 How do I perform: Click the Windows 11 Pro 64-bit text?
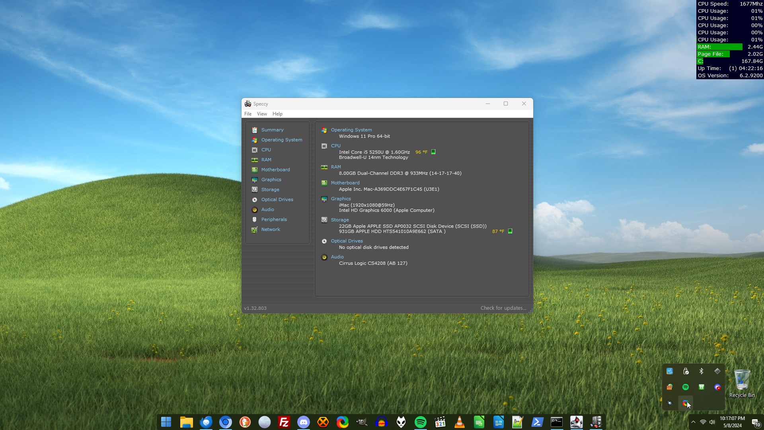point(364,136)
